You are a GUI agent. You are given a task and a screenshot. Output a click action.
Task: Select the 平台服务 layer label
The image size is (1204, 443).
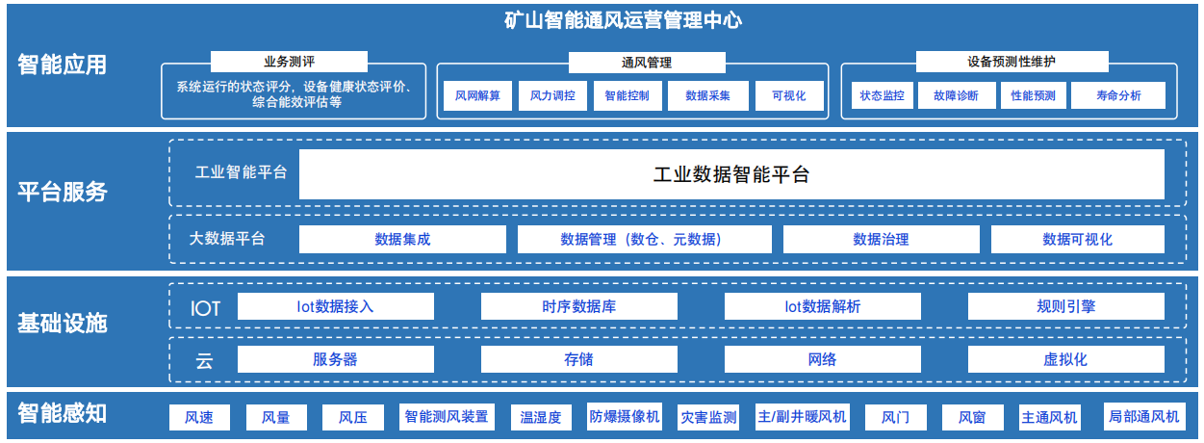tap(63, 192)
